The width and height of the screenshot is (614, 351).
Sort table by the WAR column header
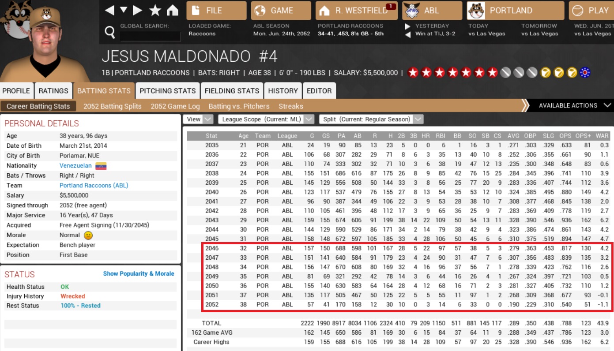tap(602, 136)
